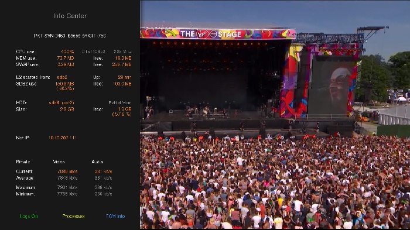
Task: Click the Audio bitrate column header
Action: [x=97, y=162]
